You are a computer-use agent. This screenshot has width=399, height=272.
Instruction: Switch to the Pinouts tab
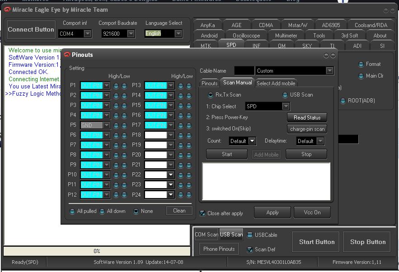click(x=209, y=83)
